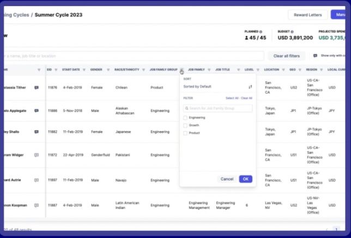Open the Cycles breadcrumb link
The height and width of the screenshot is (238, 351).
tap(16, 15)
